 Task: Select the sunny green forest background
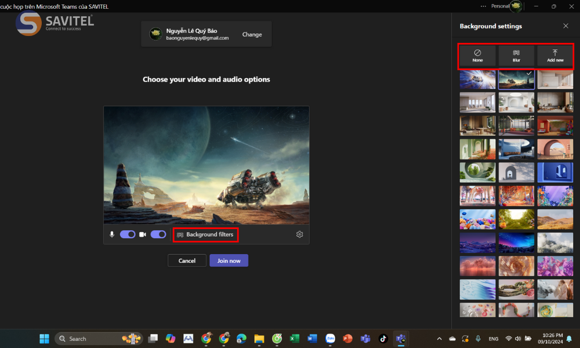pos(516,219)
